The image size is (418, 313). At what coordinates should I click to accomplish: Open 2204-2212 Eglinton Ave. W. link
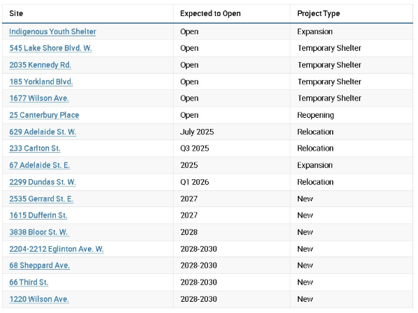pos(57,249)
